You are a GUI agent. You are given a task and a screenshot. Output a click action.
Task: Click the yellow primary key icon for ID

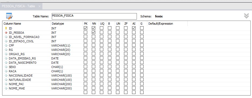point(6,28)
